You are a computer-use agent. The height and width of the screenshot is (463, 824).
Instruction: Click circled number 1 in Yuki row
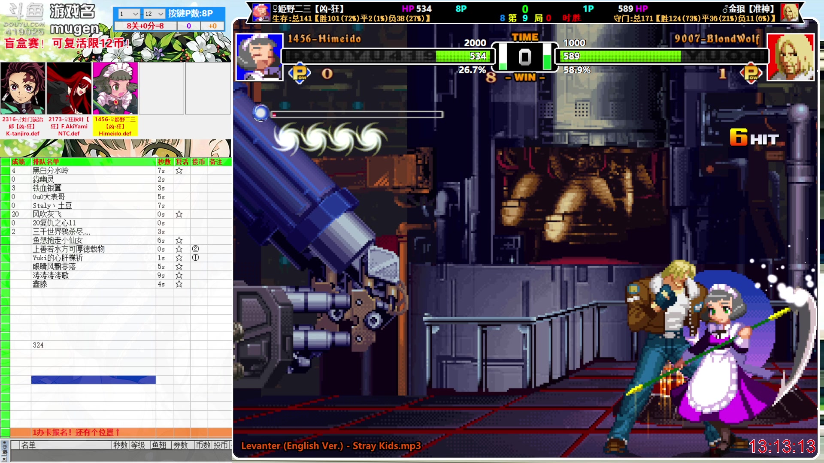195,258
